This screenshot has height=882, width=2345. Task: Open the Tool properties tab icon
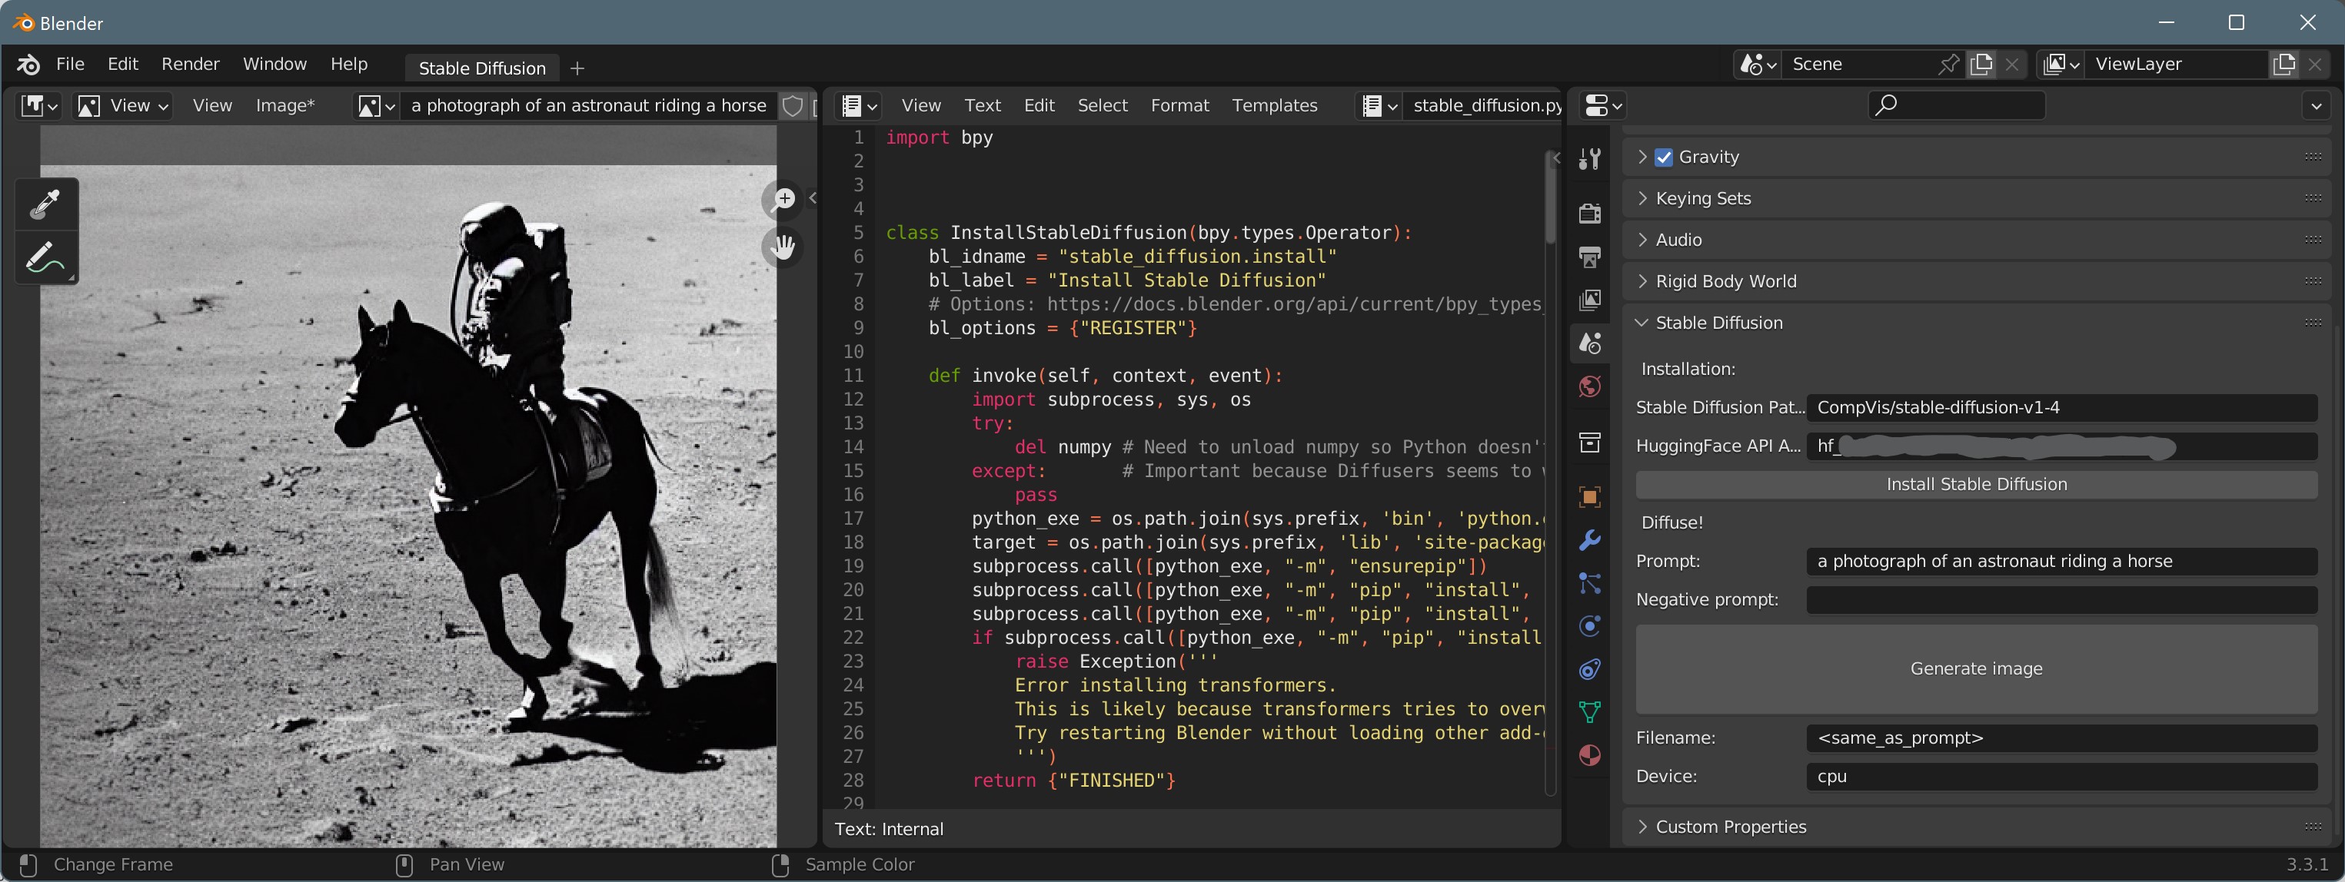coord(1589,159)
